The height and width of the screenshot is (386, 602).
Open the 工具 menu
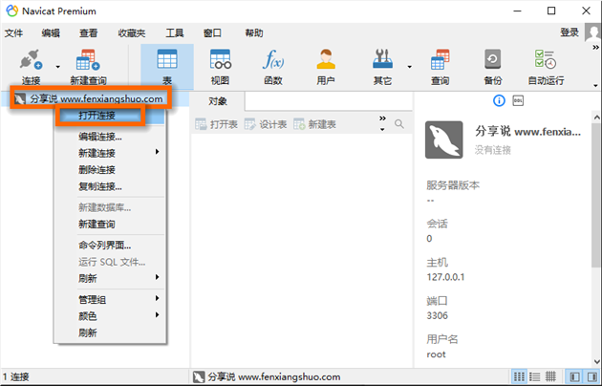(175, 33)
